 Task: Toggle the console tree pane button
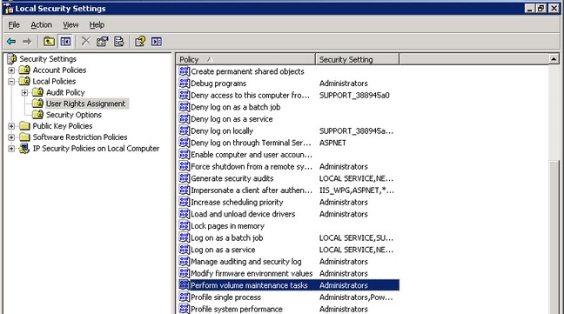[65, 42]
